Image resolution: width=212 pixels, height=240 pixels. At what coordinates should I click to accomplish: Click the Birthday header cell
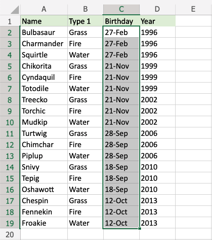(121, 21)
